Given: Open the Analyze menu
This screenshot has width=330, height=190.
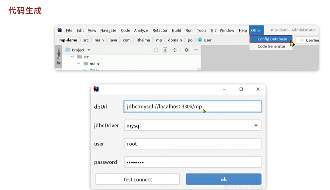Looking at the screenshot, I should [141, 30].
